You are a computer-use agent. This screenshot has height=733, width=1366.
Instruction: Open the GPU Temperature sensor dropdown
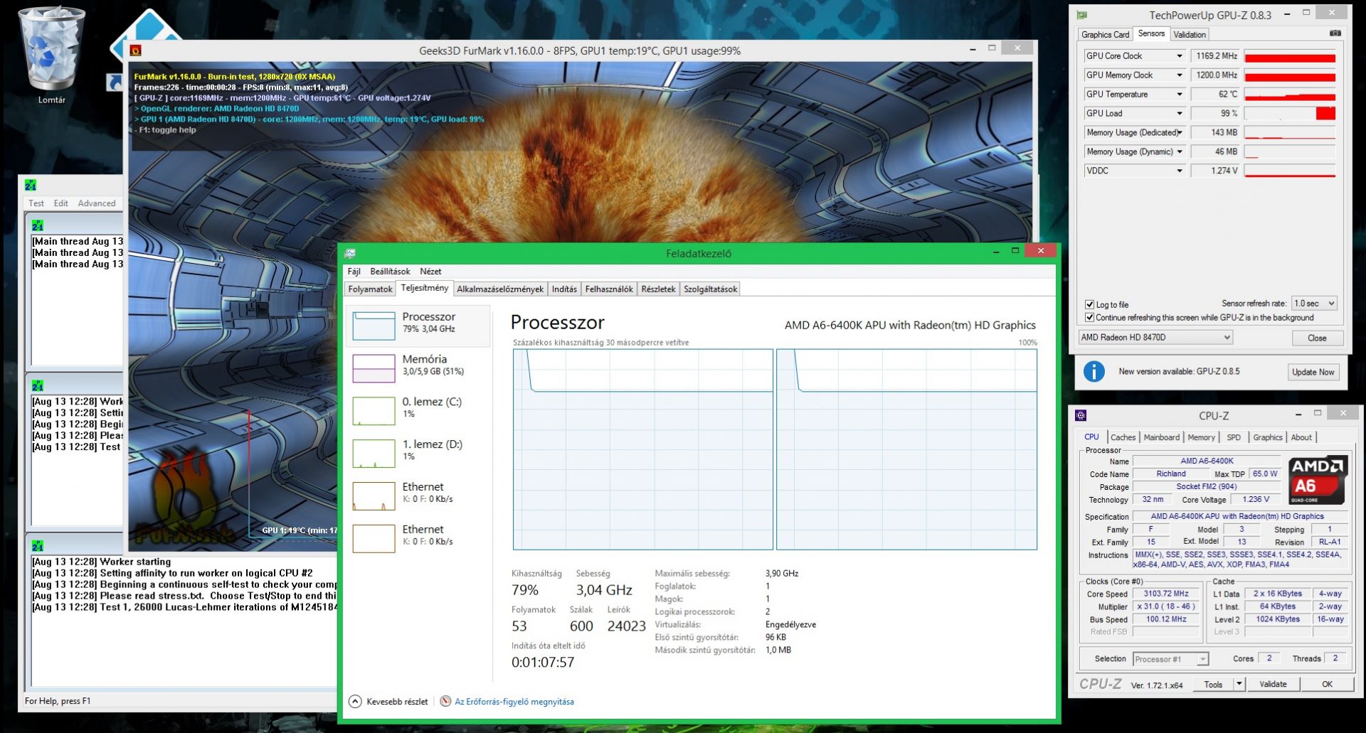click(x=1179, y=95)
